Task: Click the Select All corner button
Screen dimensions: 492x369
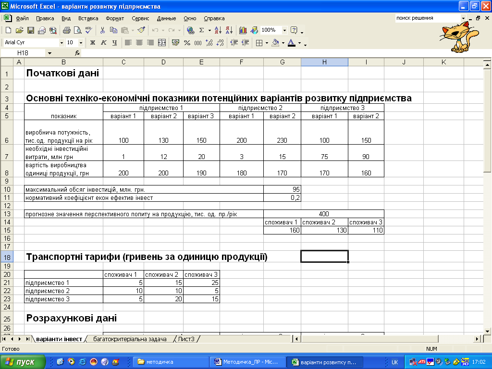Action: click(x=7, y=62)
